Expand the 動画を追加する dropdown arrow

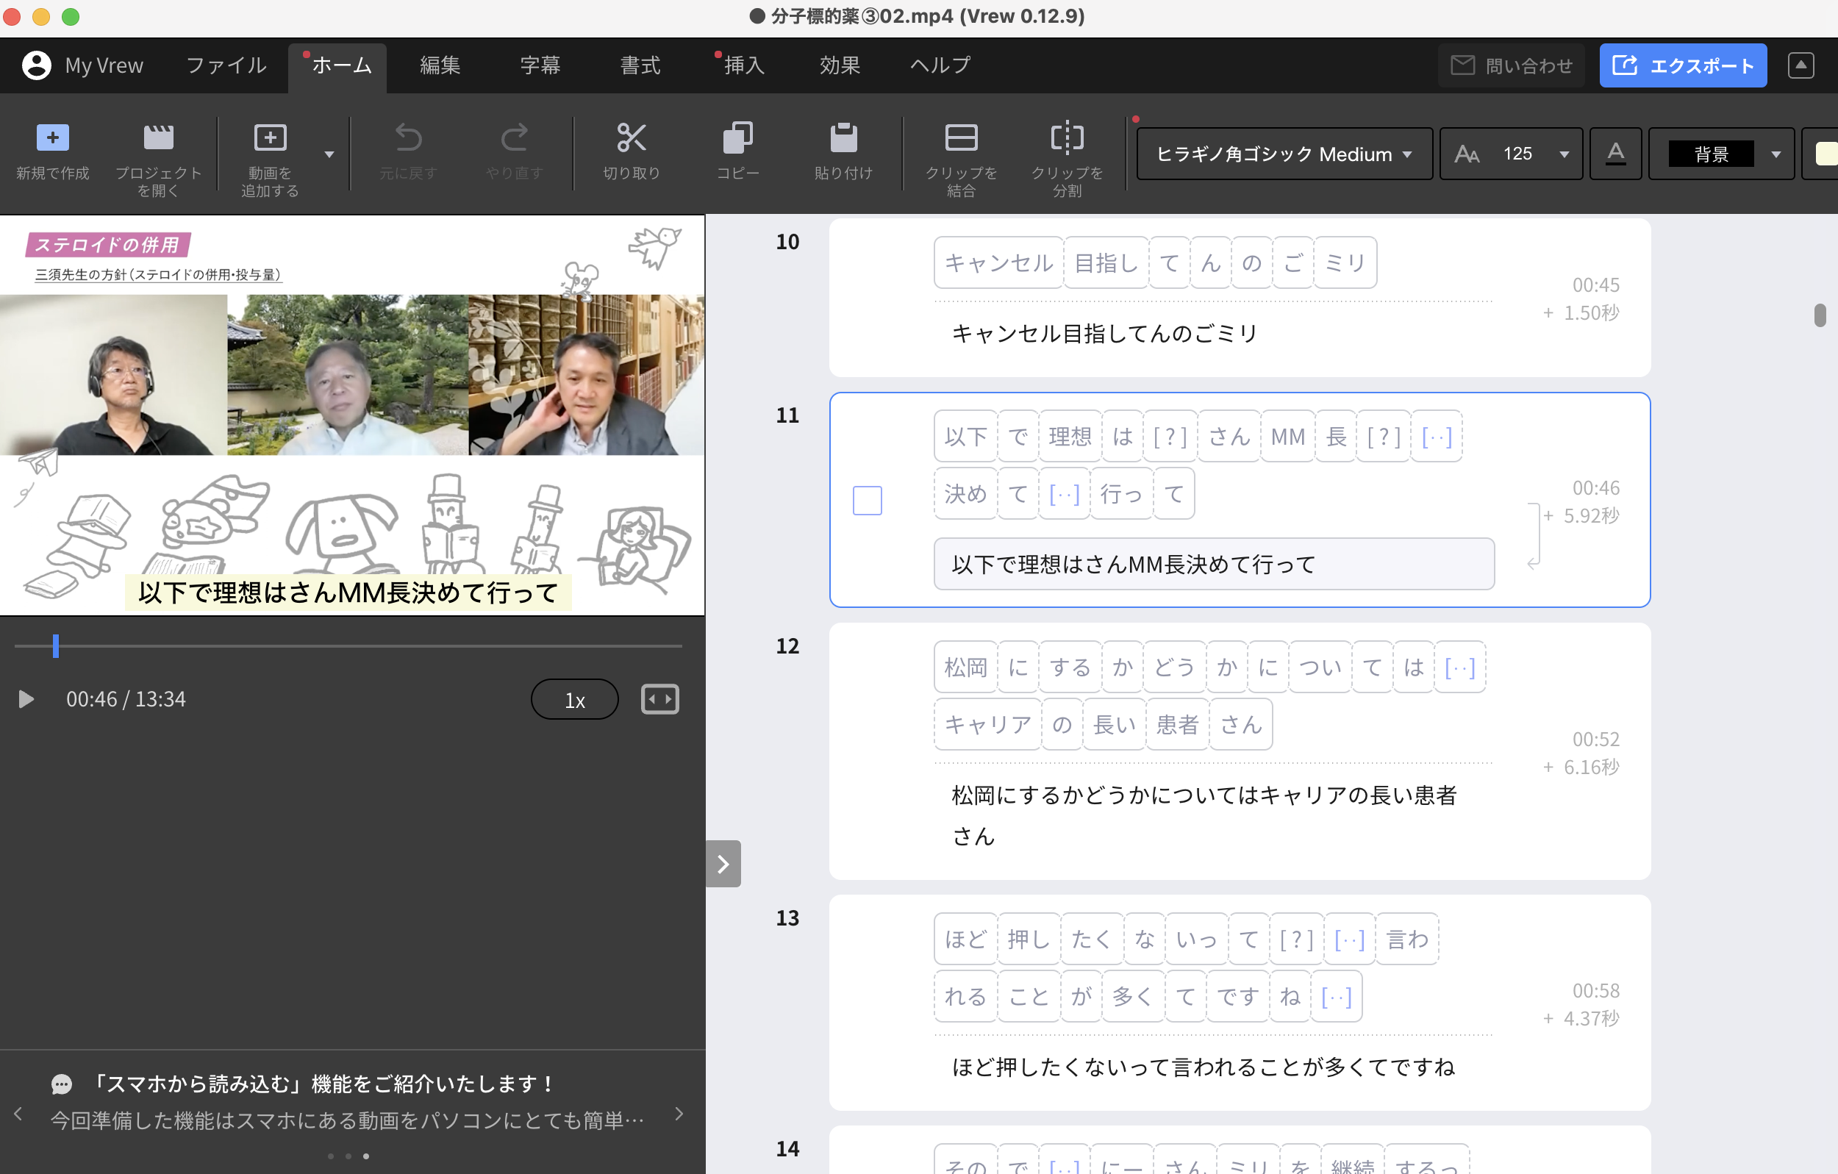[329, 154]
